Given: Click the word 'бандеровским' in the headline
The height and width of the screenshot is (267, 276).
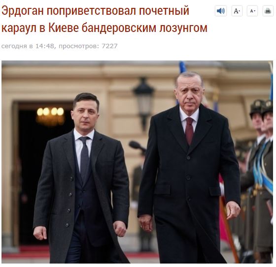Looking at the screenshot, I should (119, 28).
